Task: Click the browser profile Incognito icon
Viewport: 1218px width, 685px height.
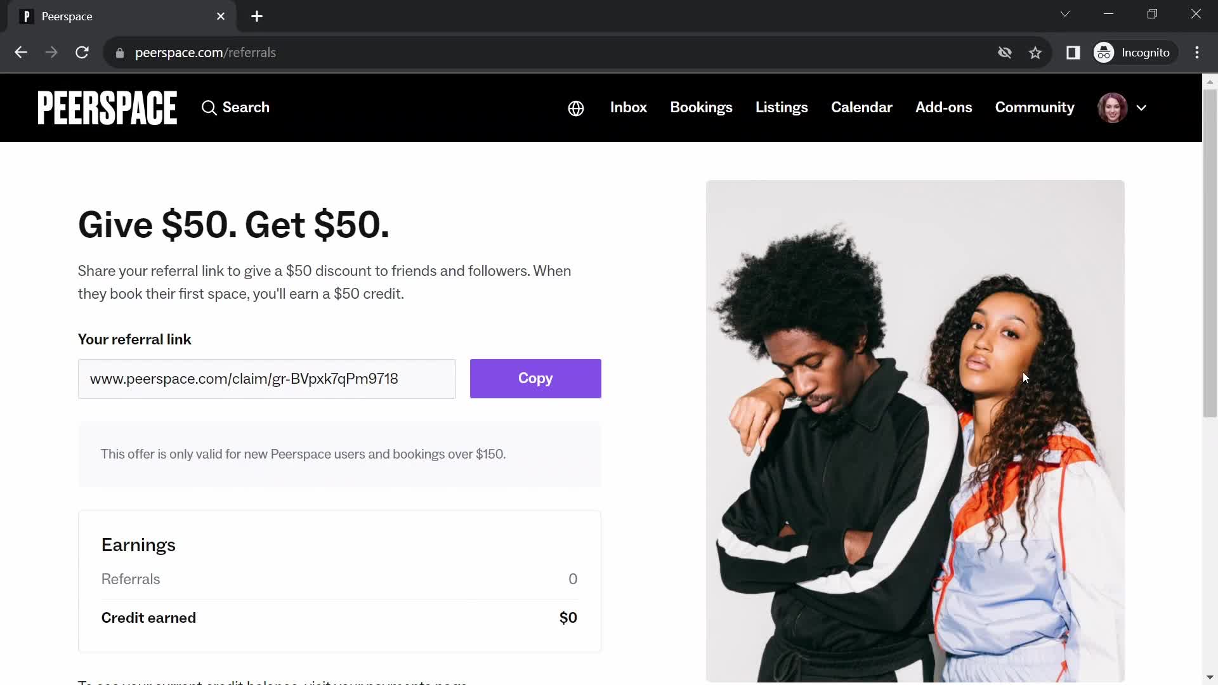Action: point(1105,52)
